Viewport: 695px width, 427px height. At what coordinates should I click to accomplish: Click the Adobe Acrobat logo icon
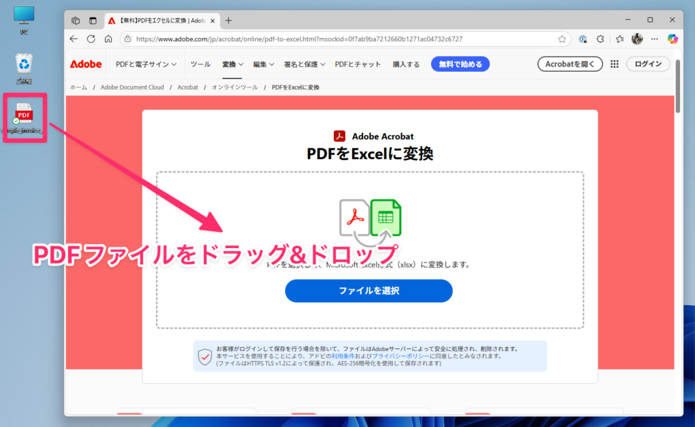pyautogui.click(x=339, y=136)
